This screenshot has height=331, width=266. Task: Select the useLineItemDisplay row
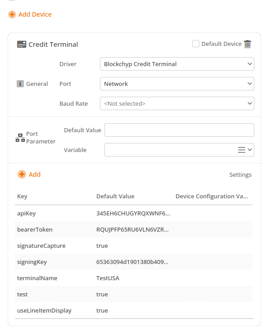(134, 310)
